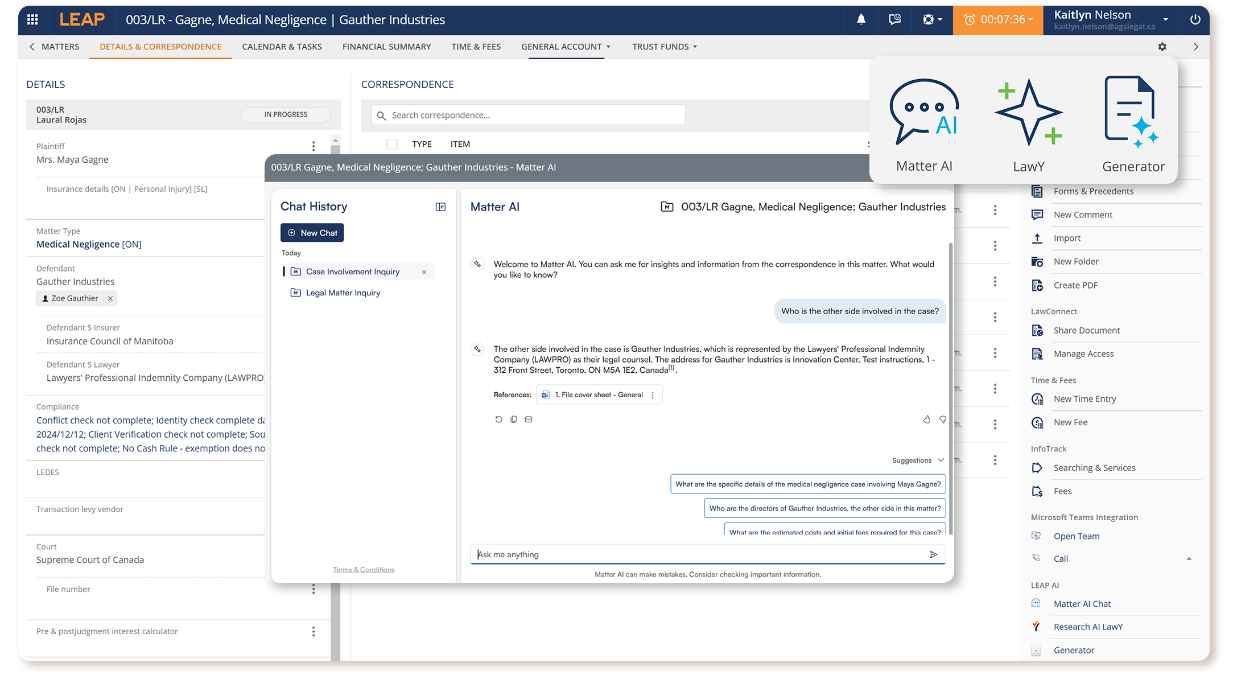Click the apps grid icon beside LEAP
The width and height of the screenshot is (1233, 683).
(32, 19)
